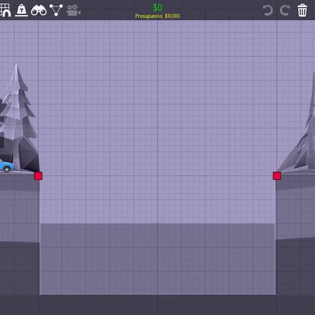Click the greyed-out video camera icon

[x=73, y=10]
